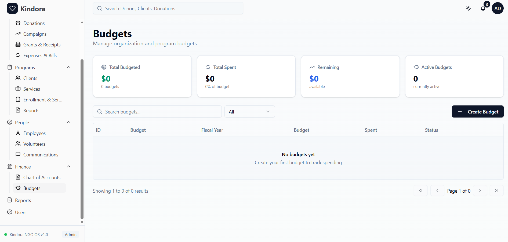This screenshot has height=242, width=508.
Task: Click the Grants & Receipts icon
Action: (x=18, y=44)
